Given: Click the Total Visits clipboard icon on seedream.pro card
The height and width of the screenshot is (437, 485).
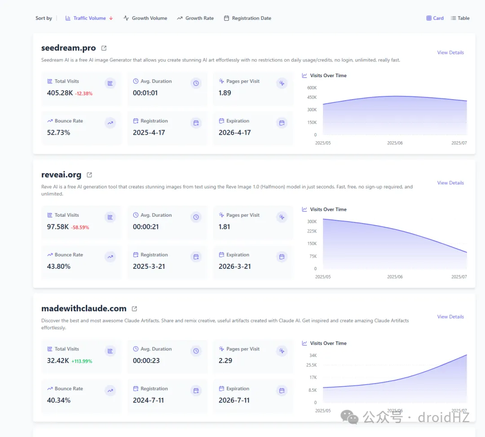Looking at the screenshot, I should (x=110, y=83).
